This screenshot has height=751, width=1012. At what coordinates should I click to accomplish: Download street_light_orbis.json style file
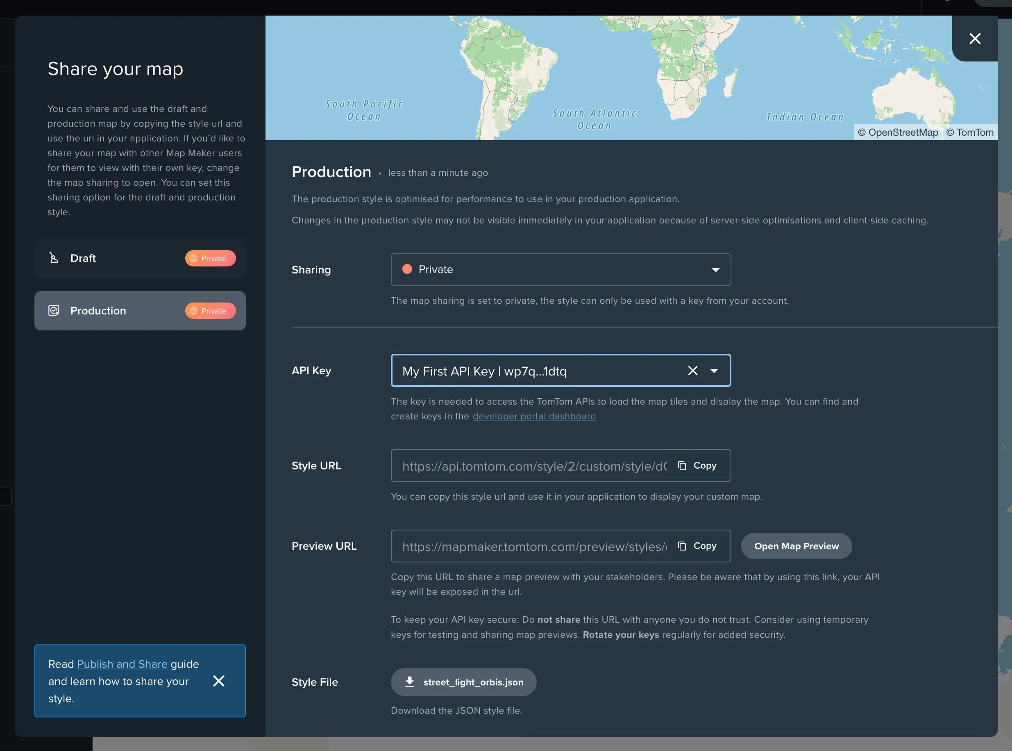point(463,682)
